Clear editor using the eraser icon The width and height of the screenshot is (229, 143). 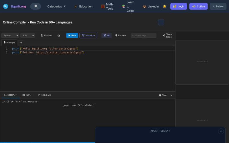(x=59, y=35)
